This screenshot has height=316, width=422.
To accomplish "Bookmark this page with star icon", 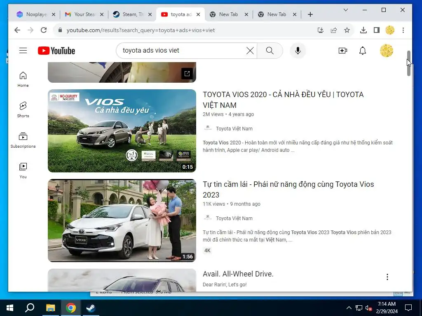I will 347,30.
